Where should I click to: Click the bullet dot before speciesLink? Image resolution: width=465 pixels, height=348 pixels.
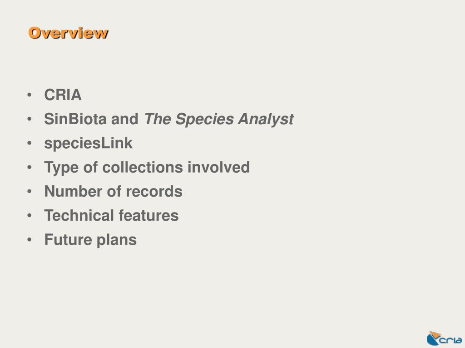click(29, 143)
